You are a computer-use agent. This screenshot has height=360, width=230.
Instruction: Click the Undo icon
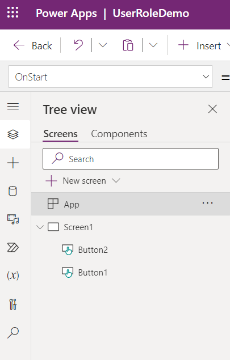(78, 45)
